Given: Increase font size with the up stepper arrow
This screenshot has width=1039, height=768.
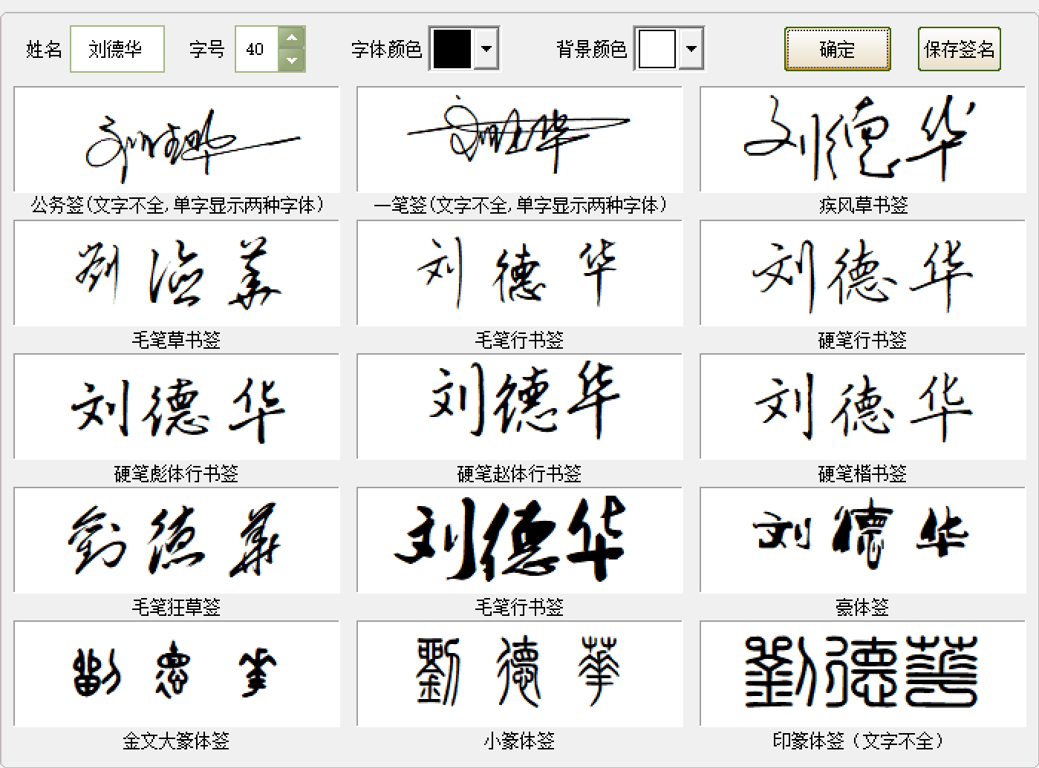Looking at the screenshot, I should [292, 38].
